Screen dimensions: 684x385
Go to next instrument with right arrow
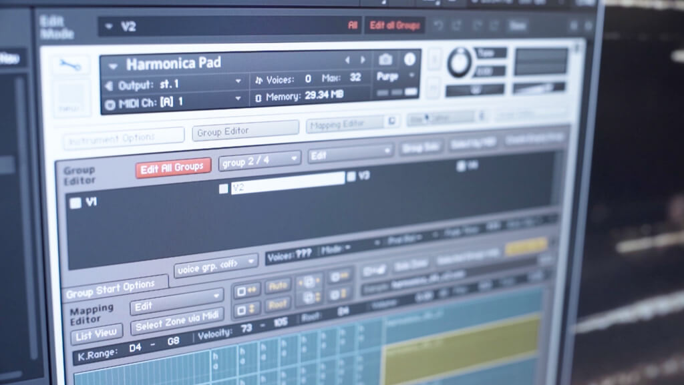pos(363,59)
